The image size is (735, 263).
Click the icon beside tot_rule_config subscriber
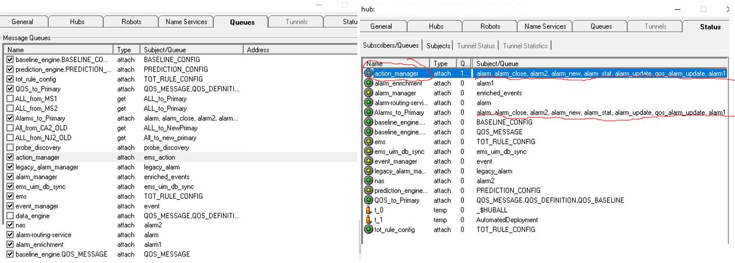click(x=369, y=230)
